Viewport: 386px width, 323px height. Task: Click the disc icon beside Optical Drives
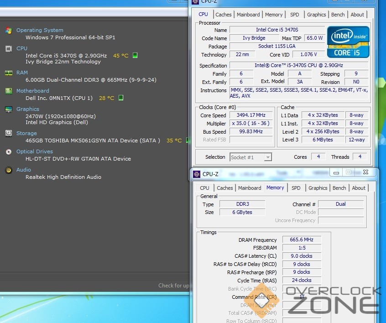click(9, 151)
